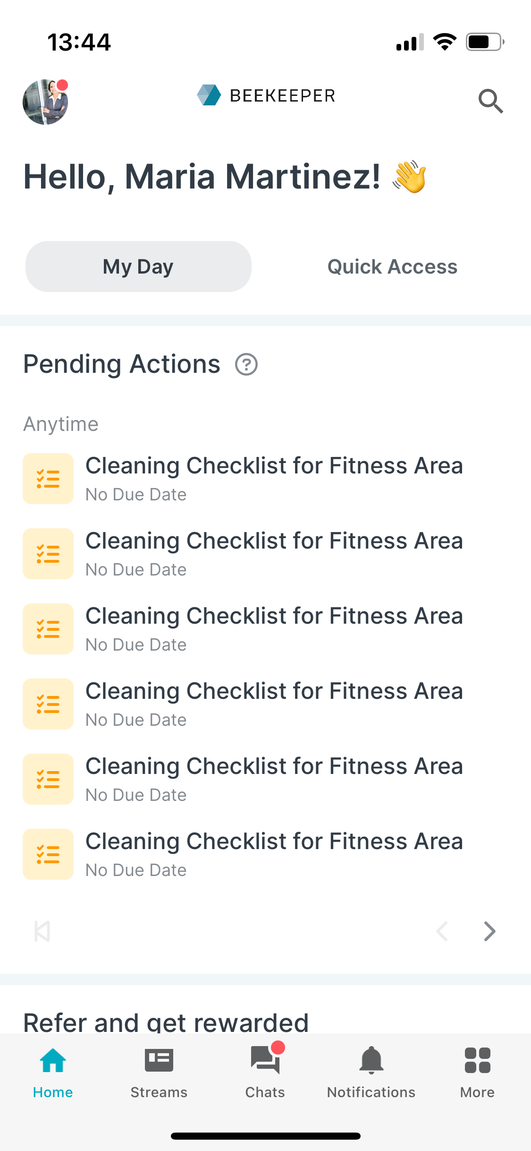
Task: Open last Cleaning Checklist for Fitness Area
Action: 265,854
